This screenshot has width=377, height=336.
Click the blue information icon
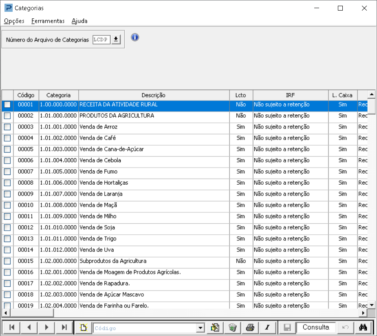point(135,37)
